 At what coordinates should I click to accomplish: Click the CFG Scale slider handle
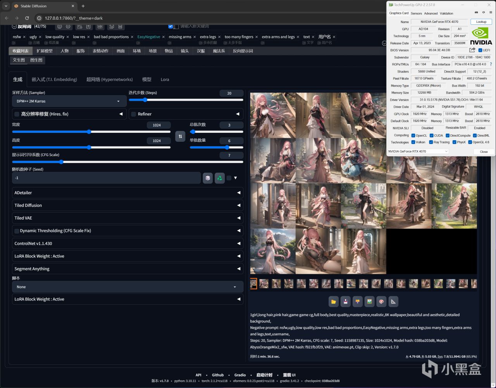(x=61, y=162)
